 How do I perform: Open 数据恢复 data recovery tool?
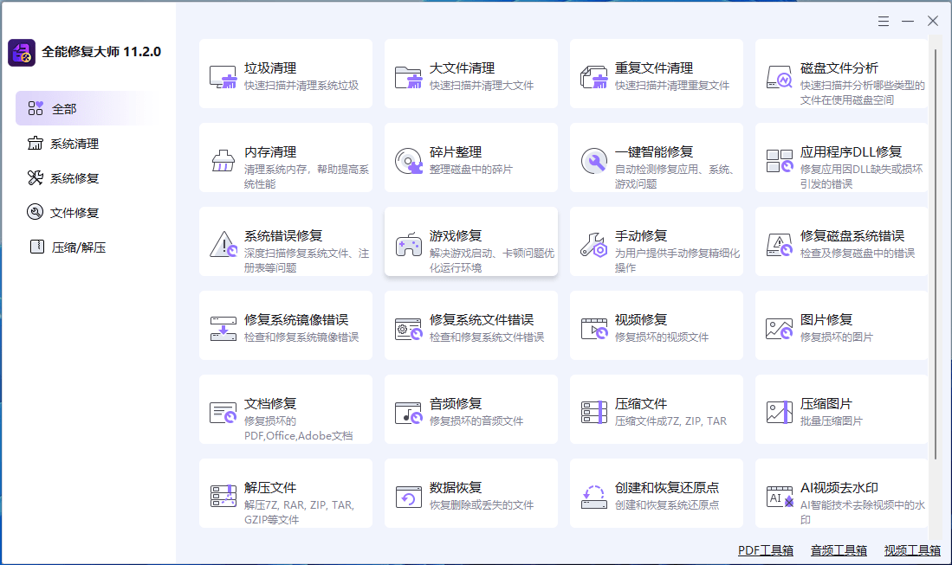(x=470, y=493)
